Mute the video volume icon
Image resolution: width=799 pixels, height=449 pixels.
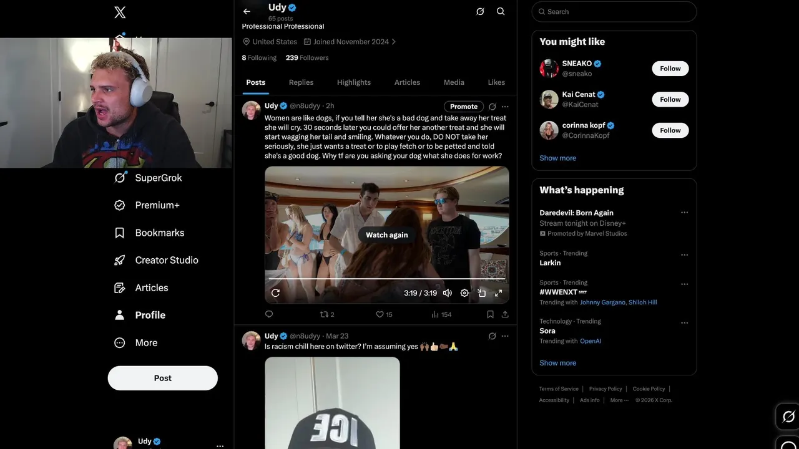coord(448,293)
